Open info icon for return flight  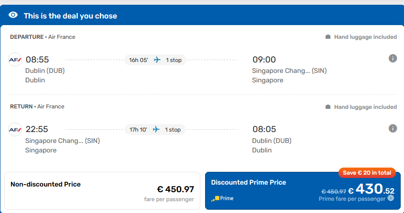(393, 128)
